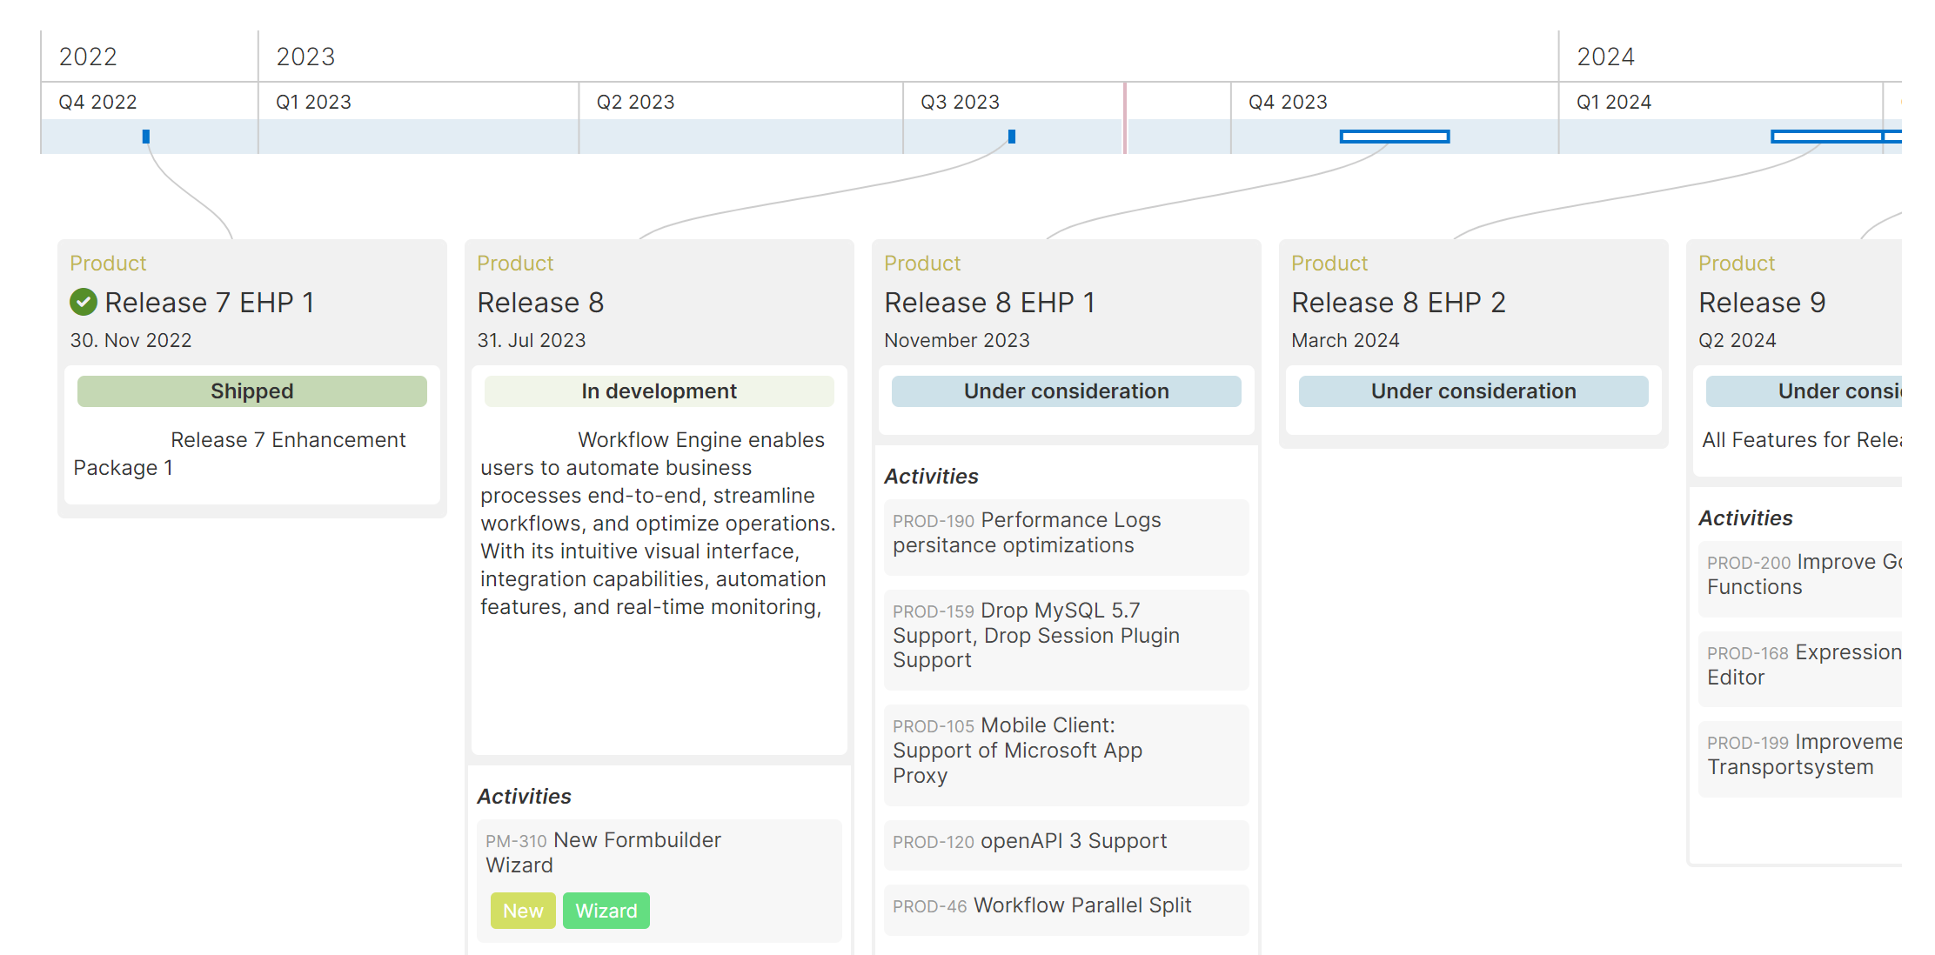Select activity PROD-159 Drop MySQL 5.7 Support
This screenshot has height=955, width=1935.
click(x=1066, y=635)
